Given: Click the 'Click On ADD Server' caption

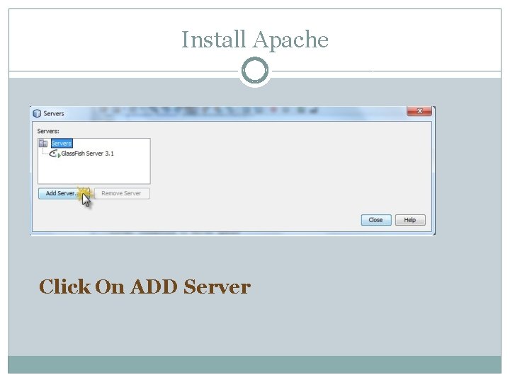Looking at the screenshot, I should pyautogui.click(x=144, y=286).
